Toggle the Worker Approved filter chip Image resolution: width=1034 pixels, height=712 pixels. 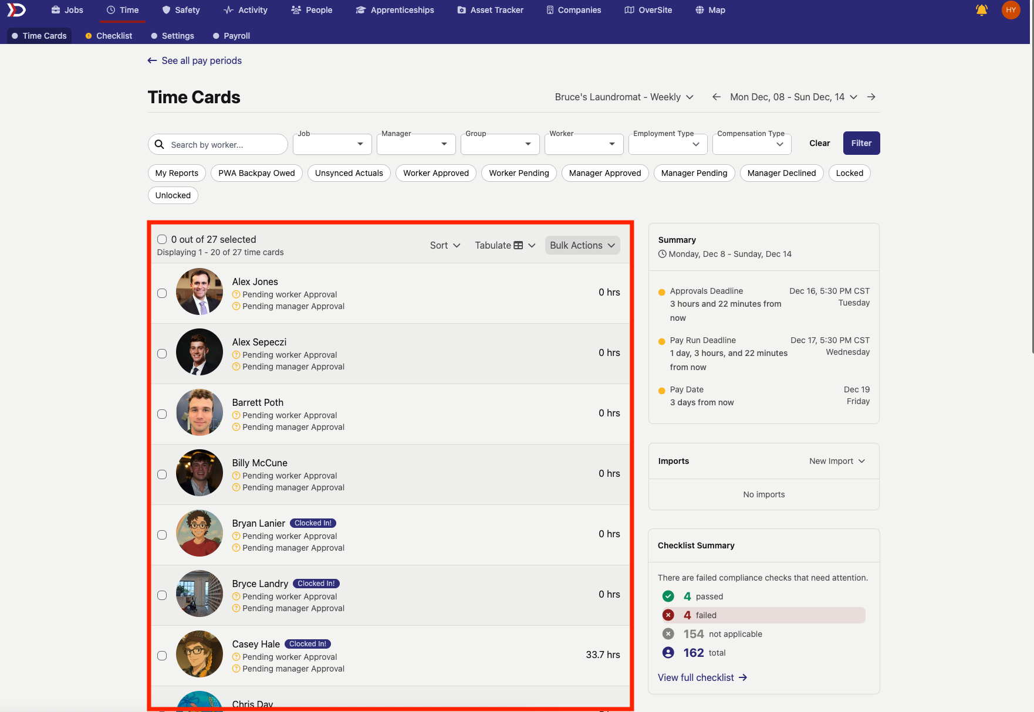tap(436, 173)
